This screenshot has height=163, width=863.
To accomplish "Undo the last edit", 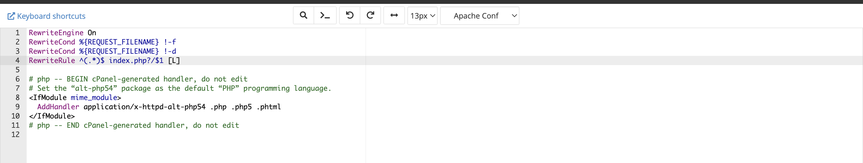I will pyautogui.click(x=349, y=16).
